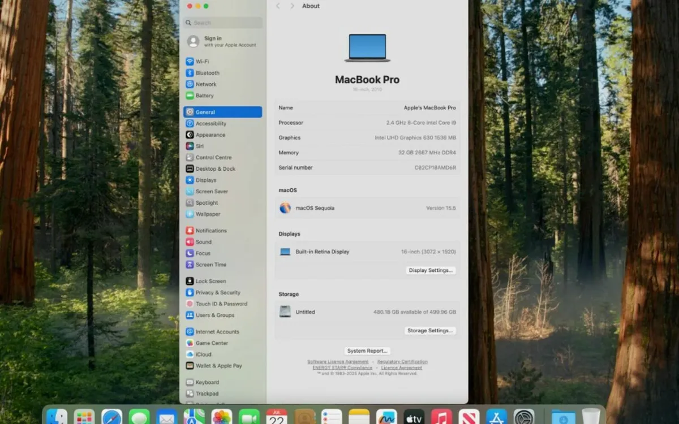This screenshot has width=679, height=424.
Task: Select General in the sidebar
Action: 222,112
